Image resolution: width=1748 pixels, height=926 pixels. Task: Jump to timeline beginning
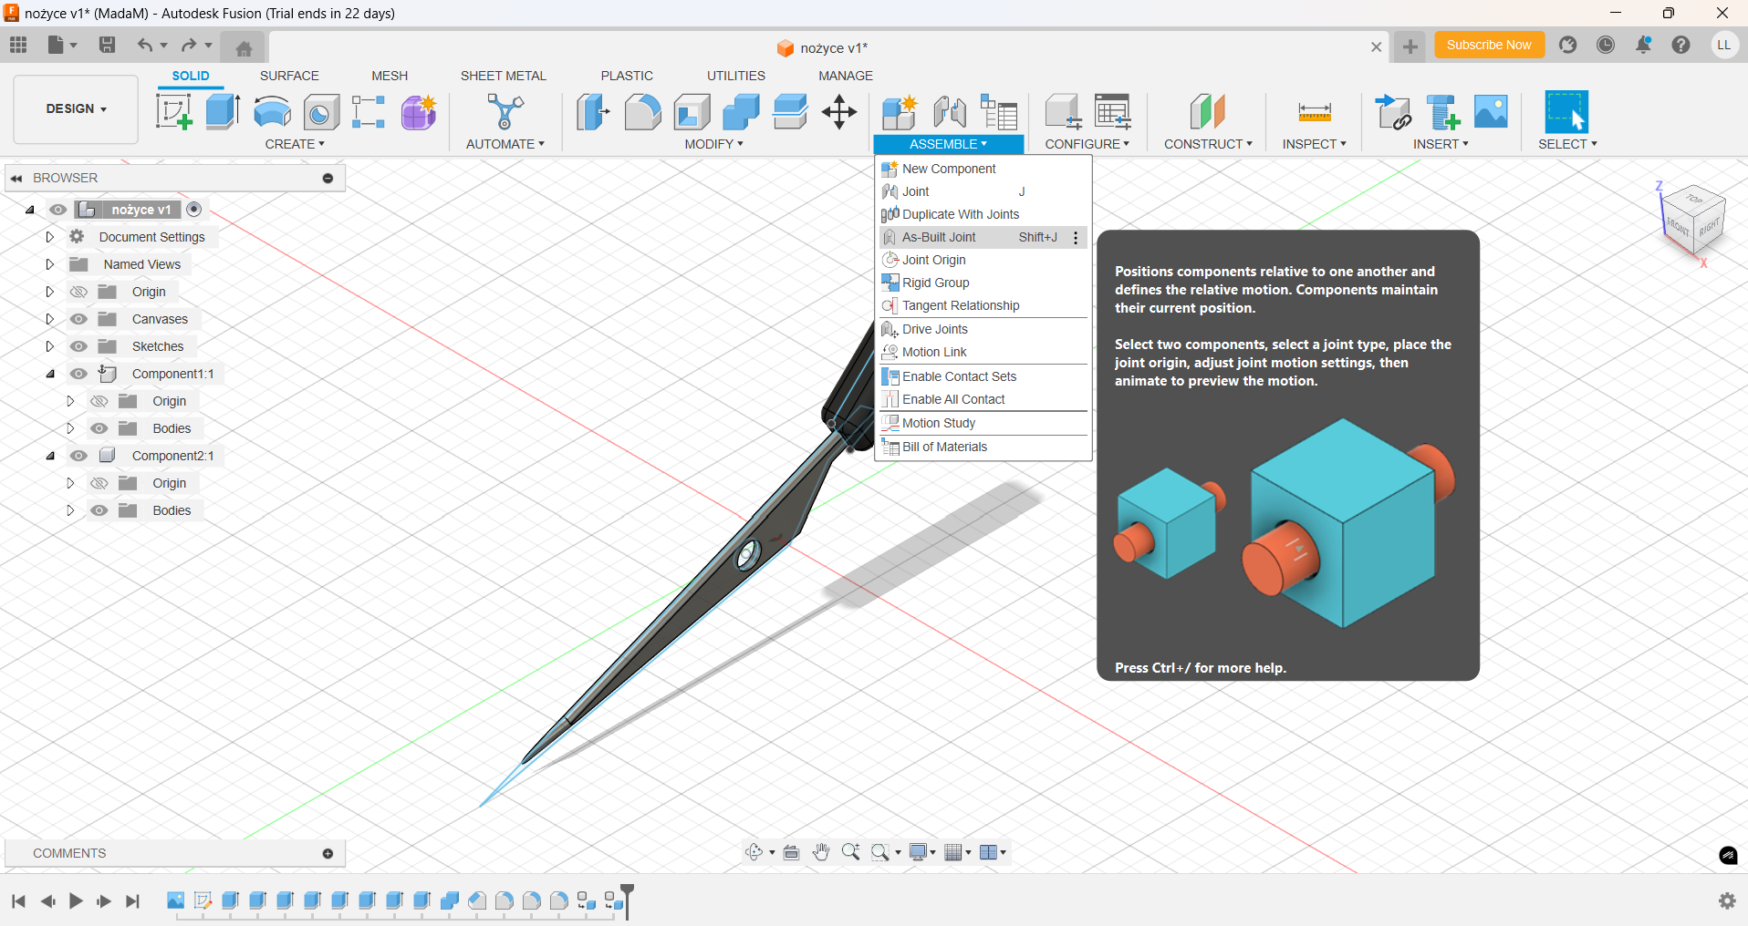point(18,901)
